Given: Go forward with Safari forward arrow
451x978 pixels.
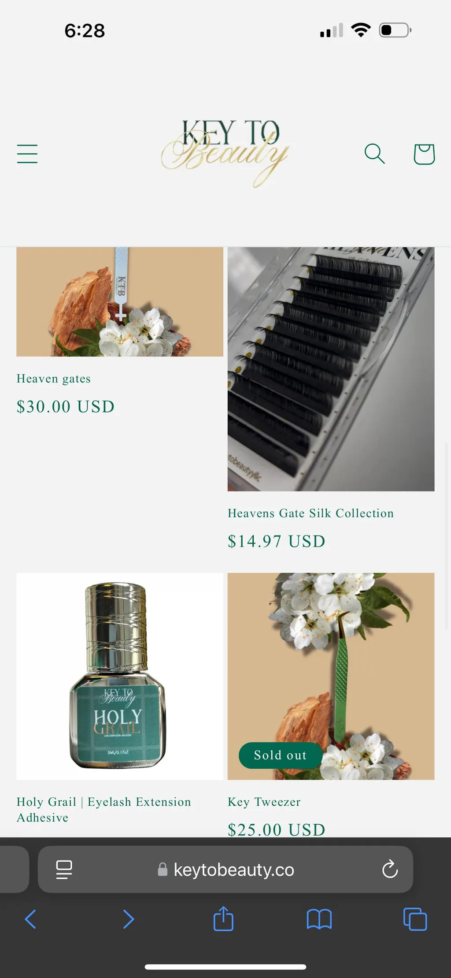Looking at the screenshot, I should [x=128, y=919].
